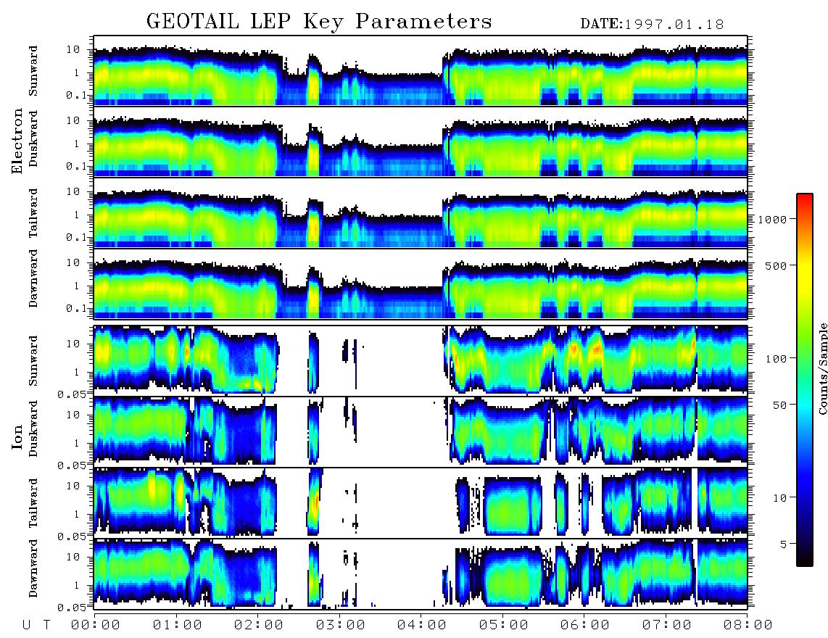Click the '03:00' time tick label

coord(340,625)
